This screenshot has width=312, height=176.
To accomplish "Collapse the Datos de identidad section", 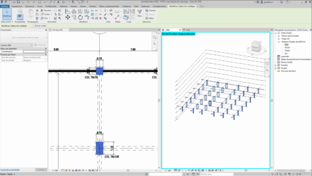I will (46, 49).
